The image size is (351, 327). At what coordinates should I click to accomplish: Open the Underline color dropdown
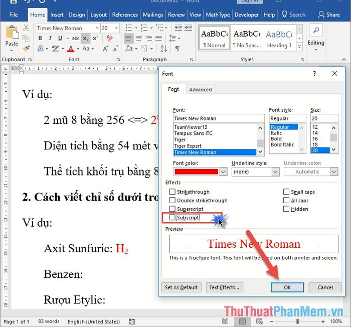click(334, 172)
